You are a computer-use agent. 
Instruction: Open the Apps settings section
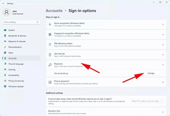click(11, 53)
